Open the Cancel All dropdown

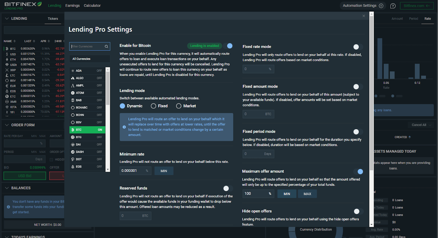coord(421,125)
